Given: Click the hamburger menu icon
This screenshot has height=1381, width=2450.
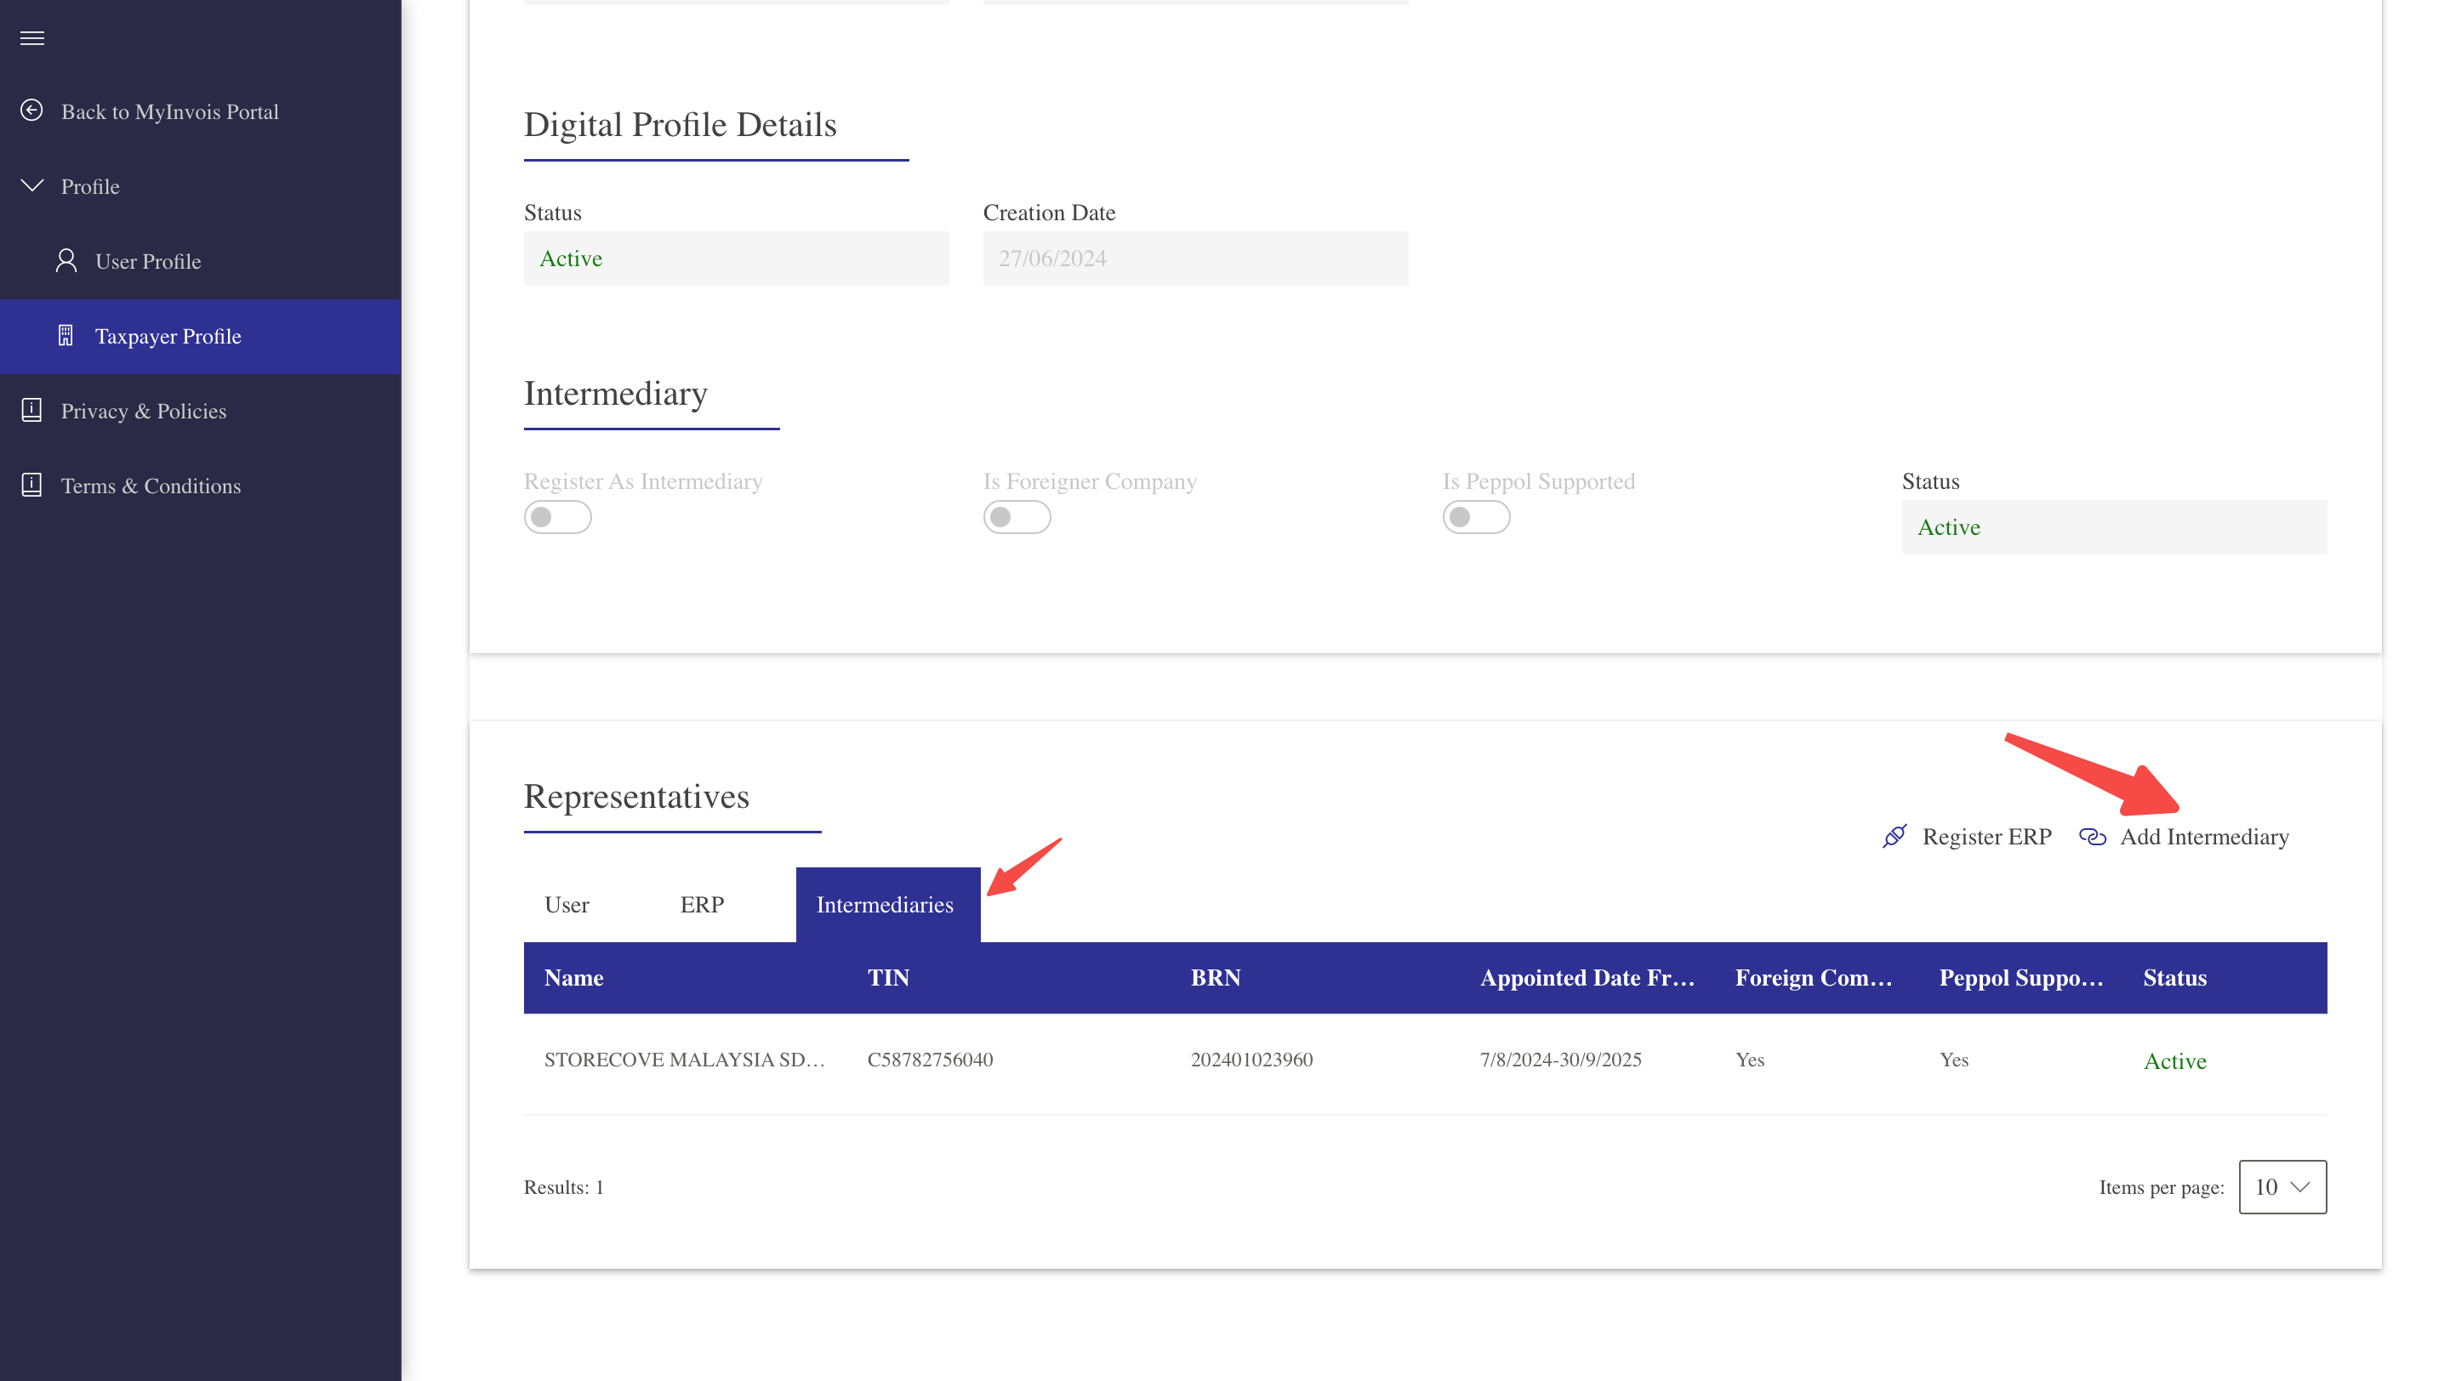Looking at the screenshot, I should tap(32, 38).
